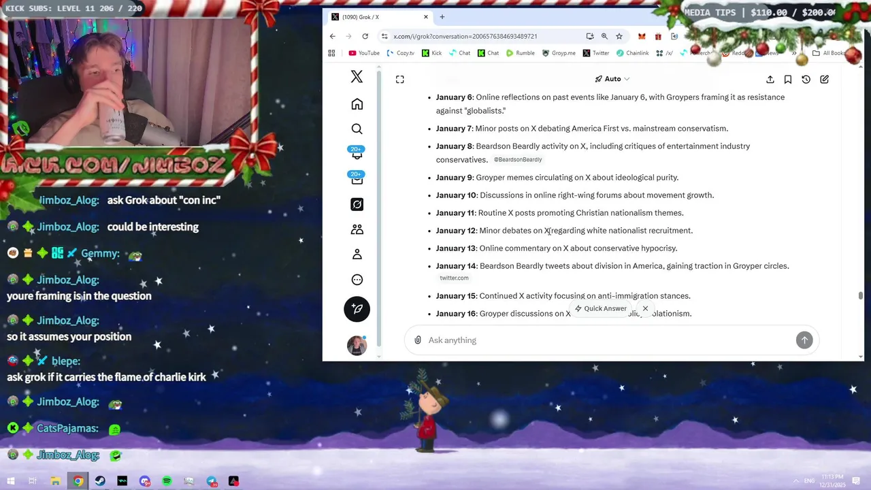871x490 pixels.
Task: Click the January 10 list entry
Action: coord(575,195)
